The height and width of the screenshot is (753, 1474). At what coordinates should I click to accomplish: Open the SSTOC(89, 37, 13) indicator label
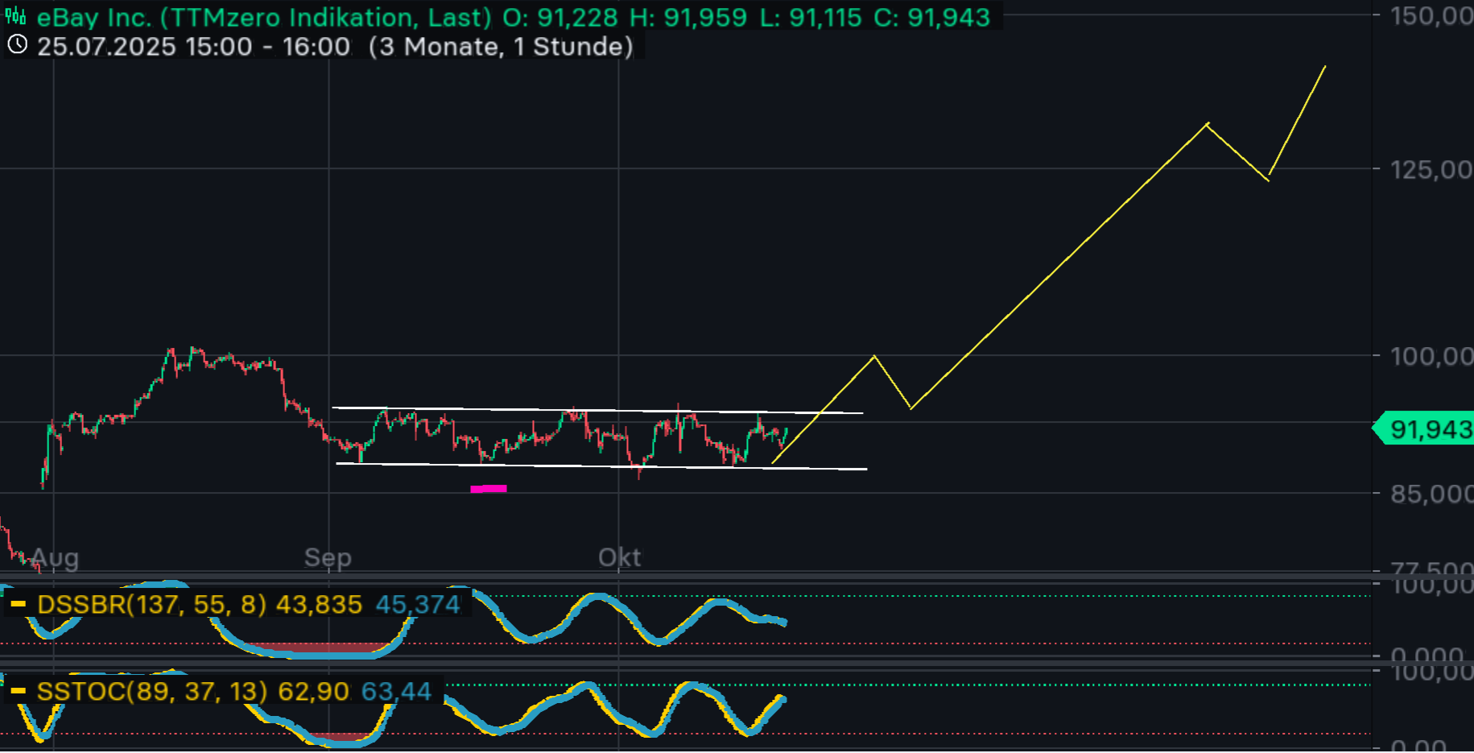point(151,691)
